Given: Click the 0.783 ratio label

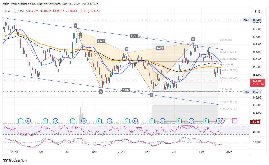Looking at the screenshot, I should pyautogui.click(x=134, y=36).
